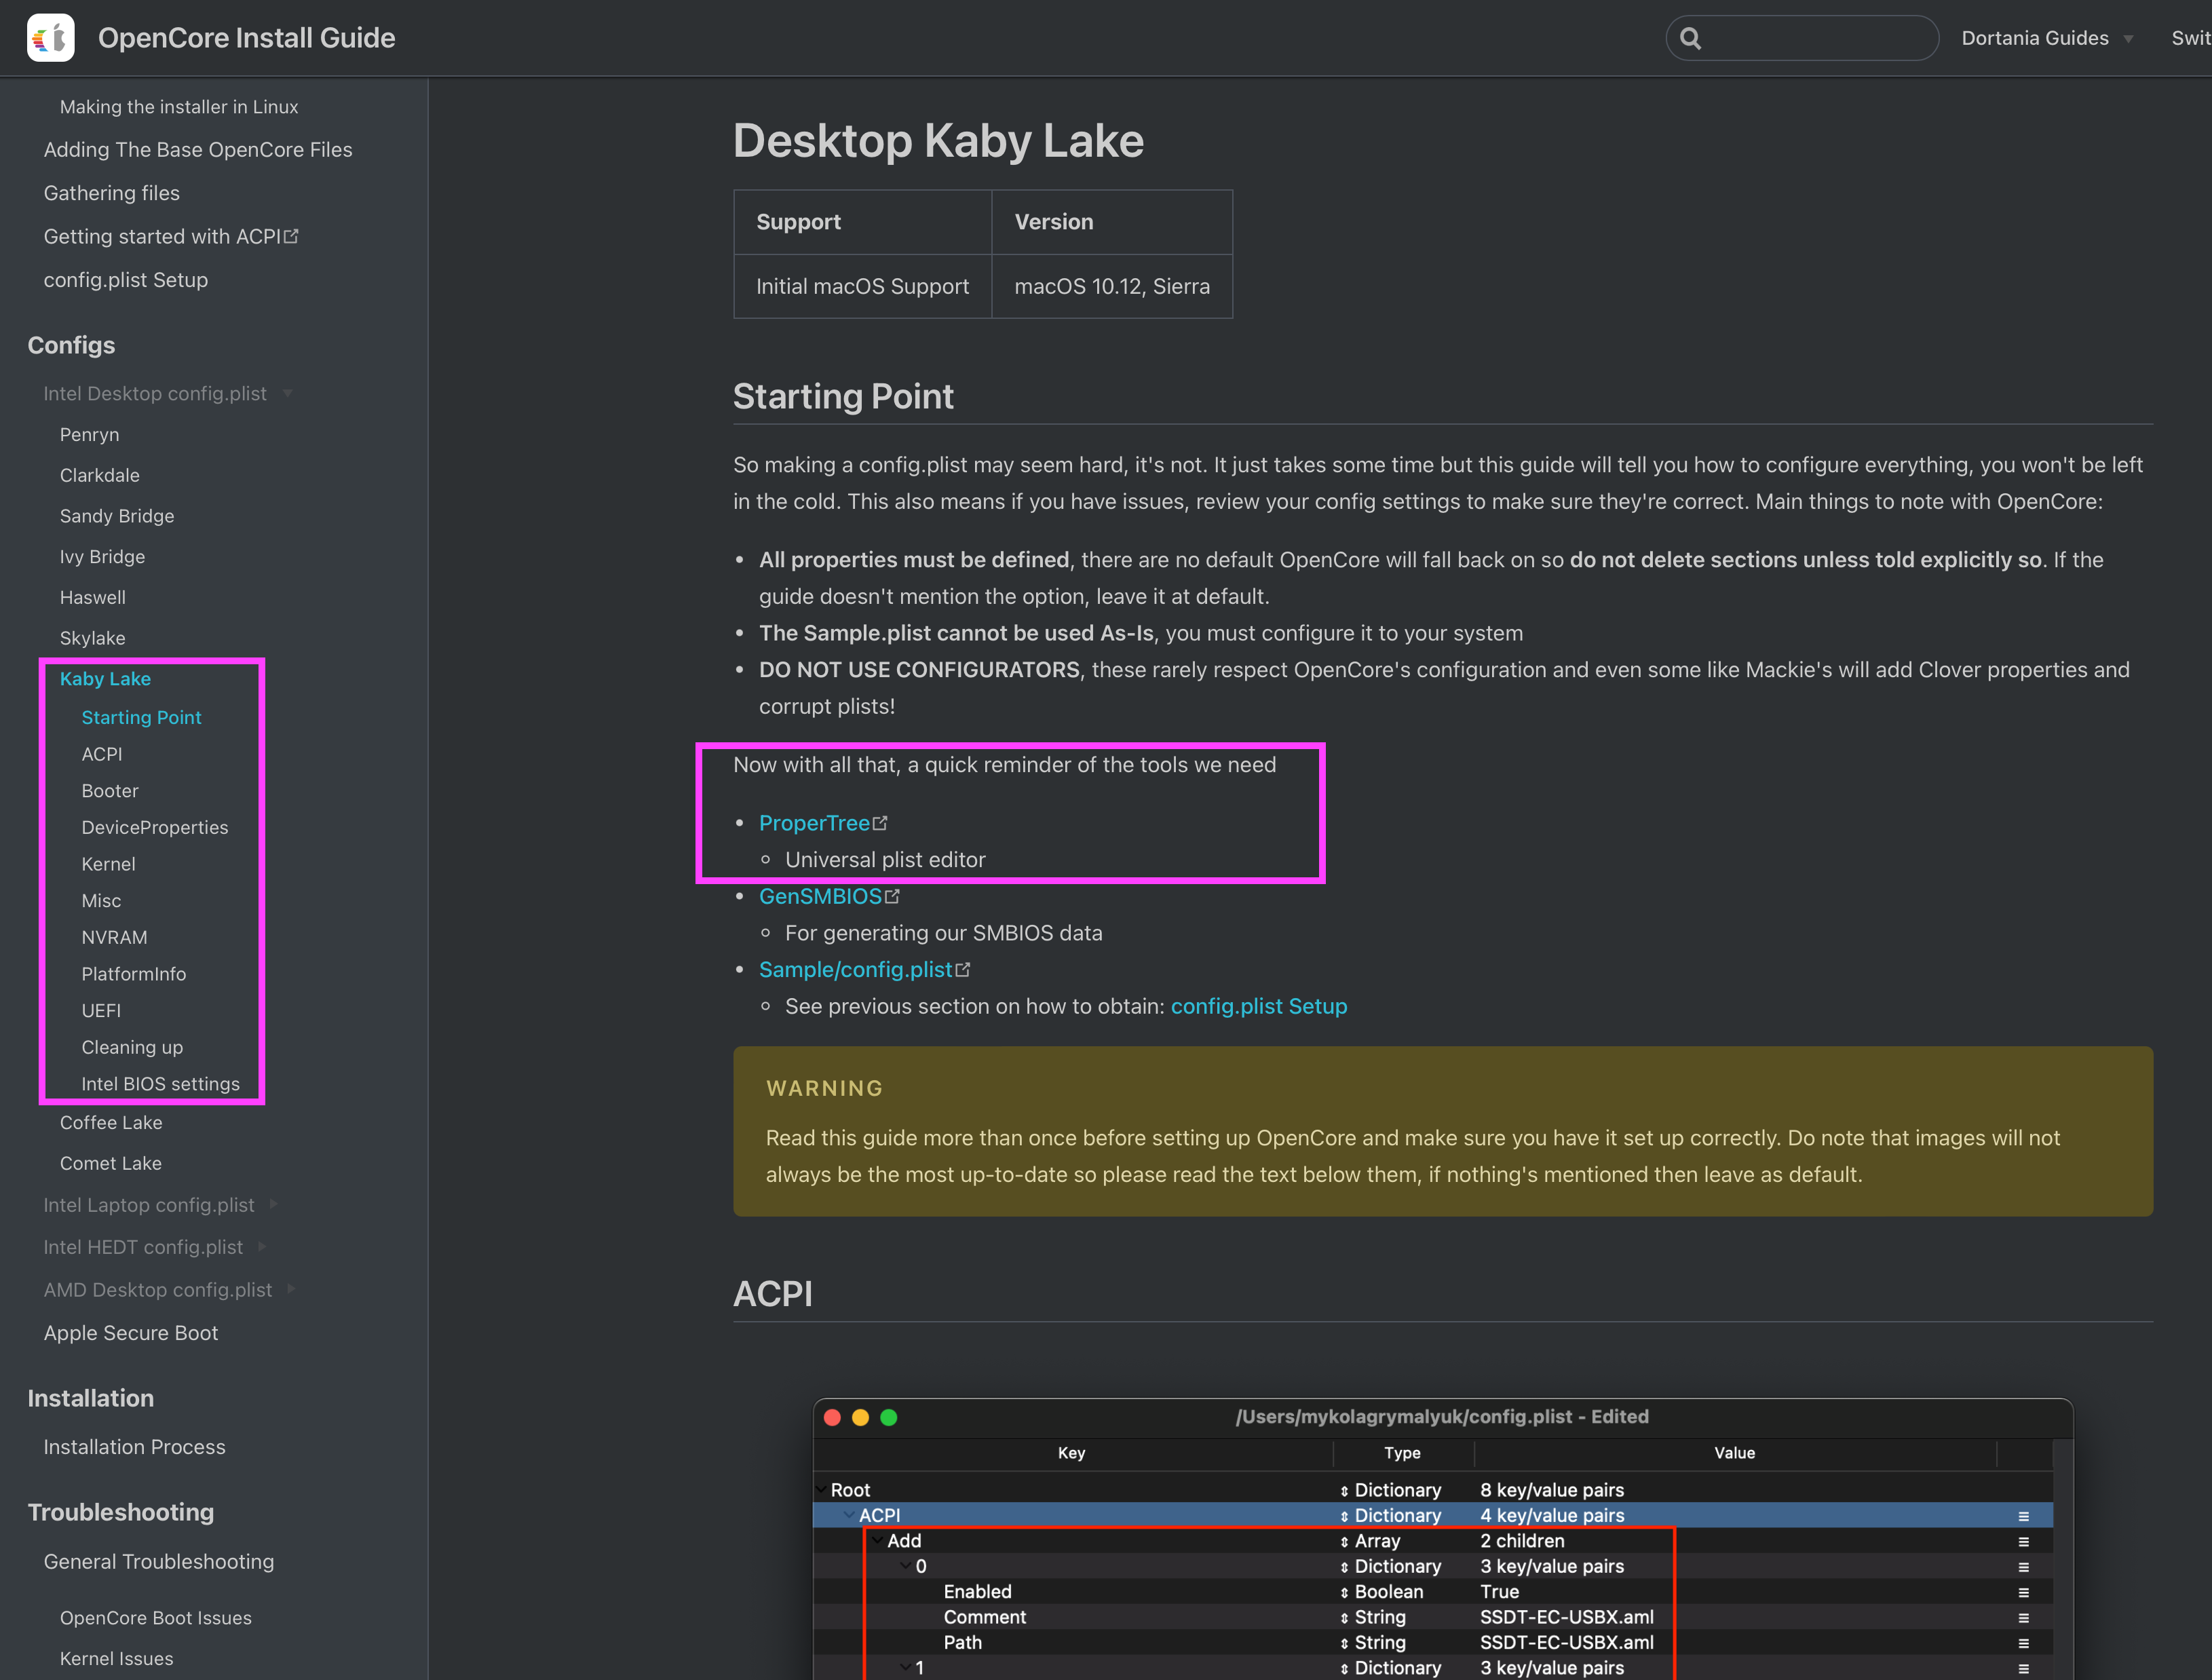Open Sandy Bridge sidebar page
This screenshot has width=2212, height=1680.
pyautogui.click(x=117, y=516)
